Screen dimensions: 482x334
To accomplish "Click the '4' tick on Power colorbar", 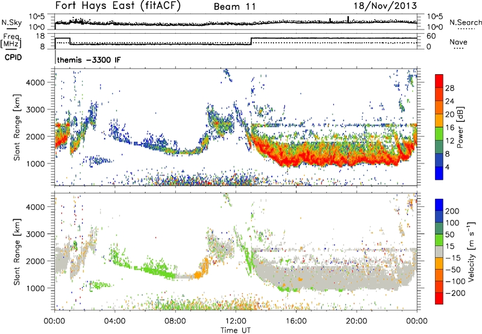I will (448, 167).
